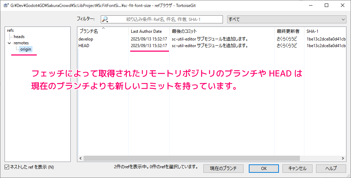Viewport: 351px width, 178px height.
Task: Sort by the 最終更新者 column header
Action: pyautogui.click(x=288, y=31)
